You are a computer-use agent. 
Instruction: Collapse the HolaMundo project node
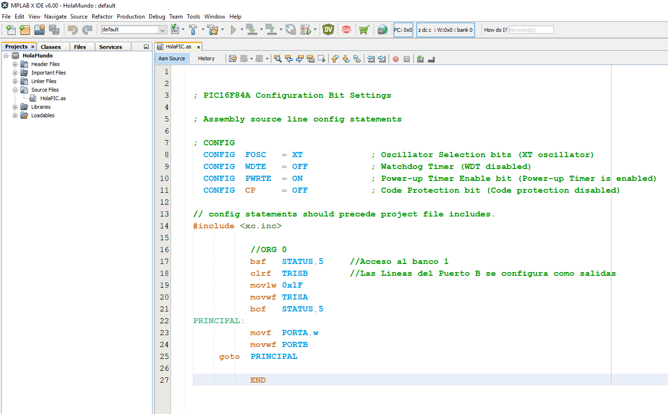(x=6, y=56)
